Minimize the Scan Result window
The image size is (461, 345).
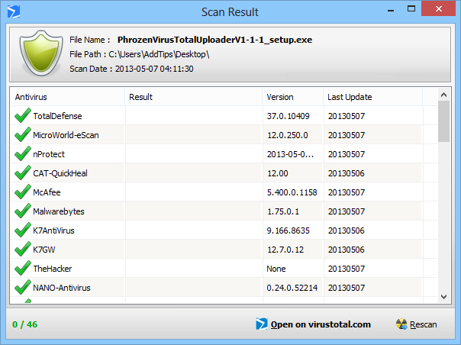[x=391, y=11]
